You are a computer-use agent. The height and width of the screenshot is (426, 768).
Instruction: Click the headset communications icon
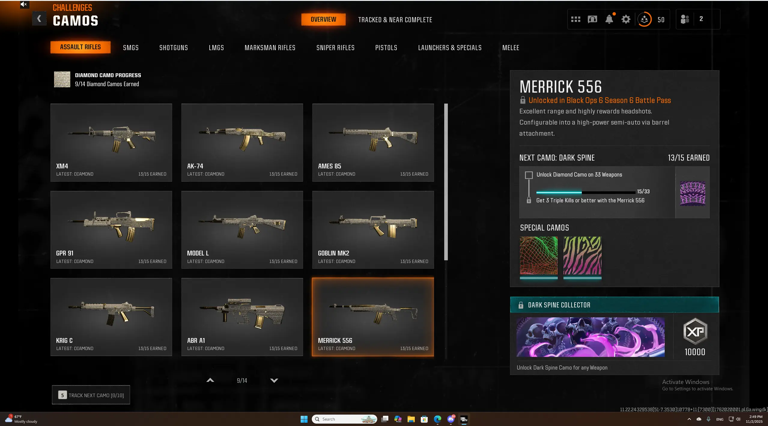(592, 20)
